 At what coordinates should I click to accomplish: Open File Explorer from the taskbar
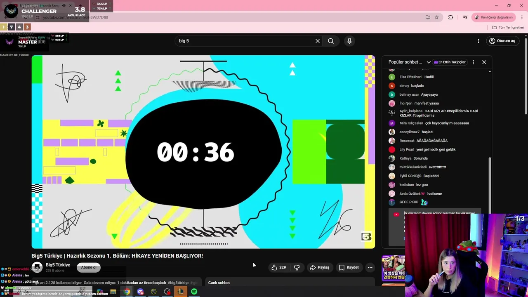click(x=113, y=292)
